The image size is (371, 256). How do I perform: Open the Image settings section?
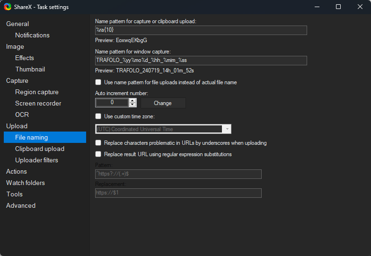point(15,46)
